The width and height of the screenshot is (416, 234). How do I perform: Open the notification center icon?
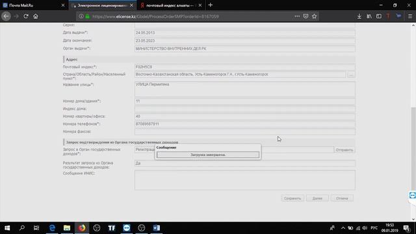click(406, 228)
